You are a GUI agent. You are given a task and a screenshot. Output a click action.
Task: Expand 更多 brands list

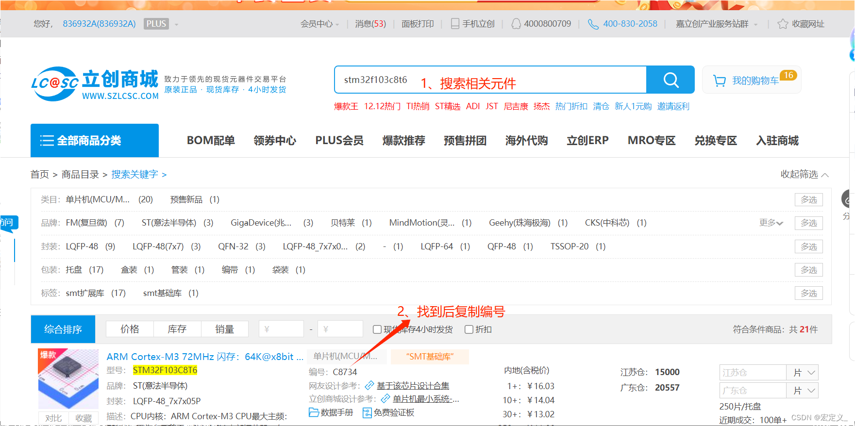(x=771, y=223)
